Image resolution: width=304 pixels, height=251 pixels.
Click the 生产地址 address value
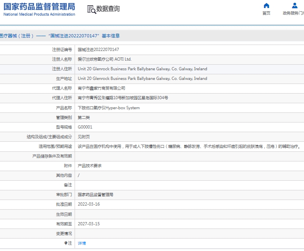(x=142, y=79)
